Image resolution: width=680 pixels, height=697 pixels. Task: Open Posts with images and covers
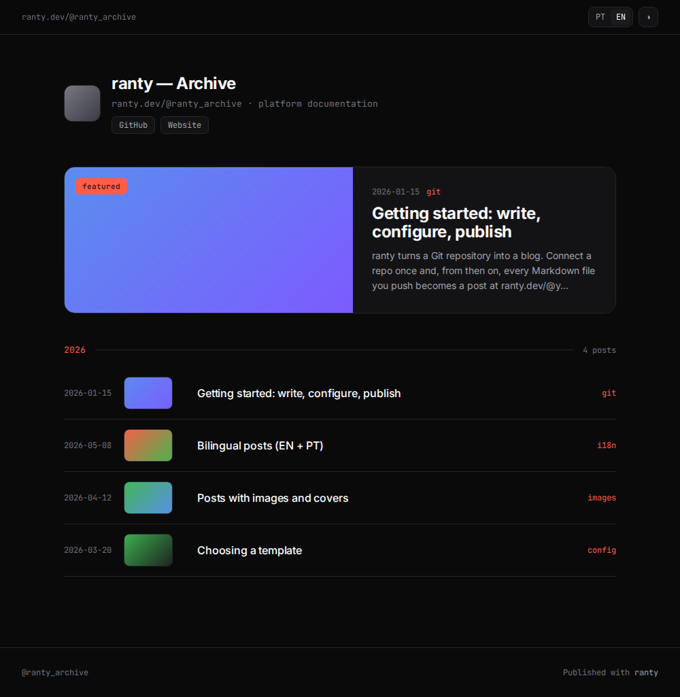tap(273, 498)
